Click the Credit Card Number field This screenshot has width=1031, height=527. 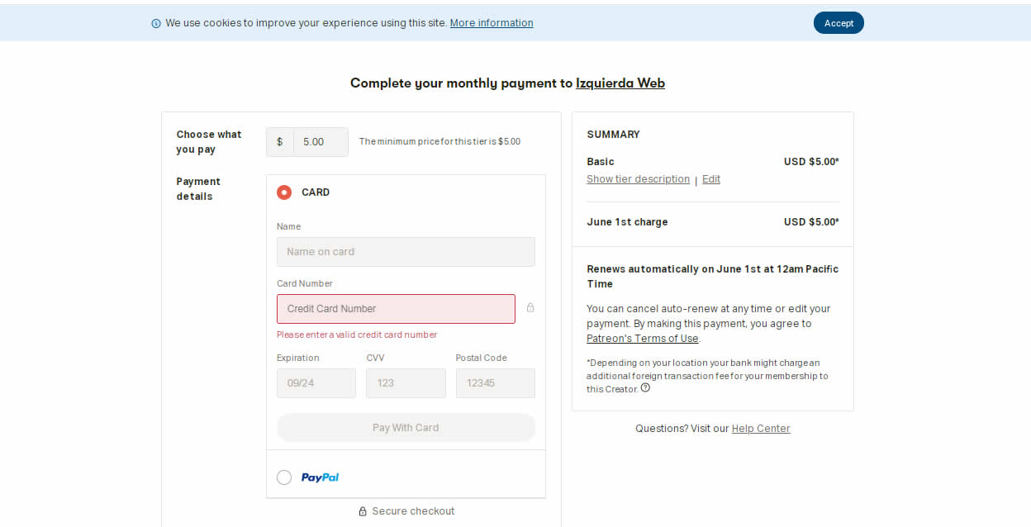[x=396, y=309]
